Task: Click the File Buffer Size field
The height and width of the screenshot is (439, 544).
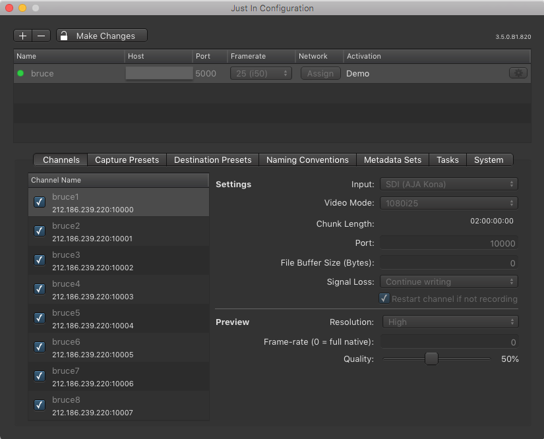Action: click(449, 263)
